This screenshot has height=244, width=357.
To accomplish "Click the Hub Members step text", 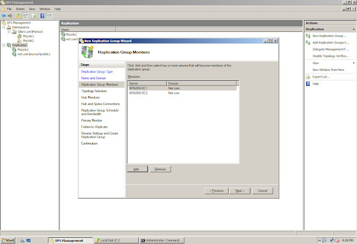I will (90, 97).
